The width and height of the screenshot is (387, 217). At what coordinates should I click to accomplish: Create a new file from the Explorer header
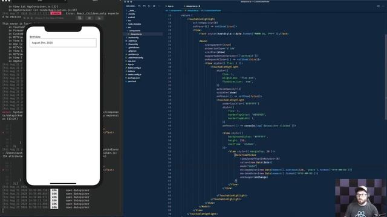pos(139,6)
